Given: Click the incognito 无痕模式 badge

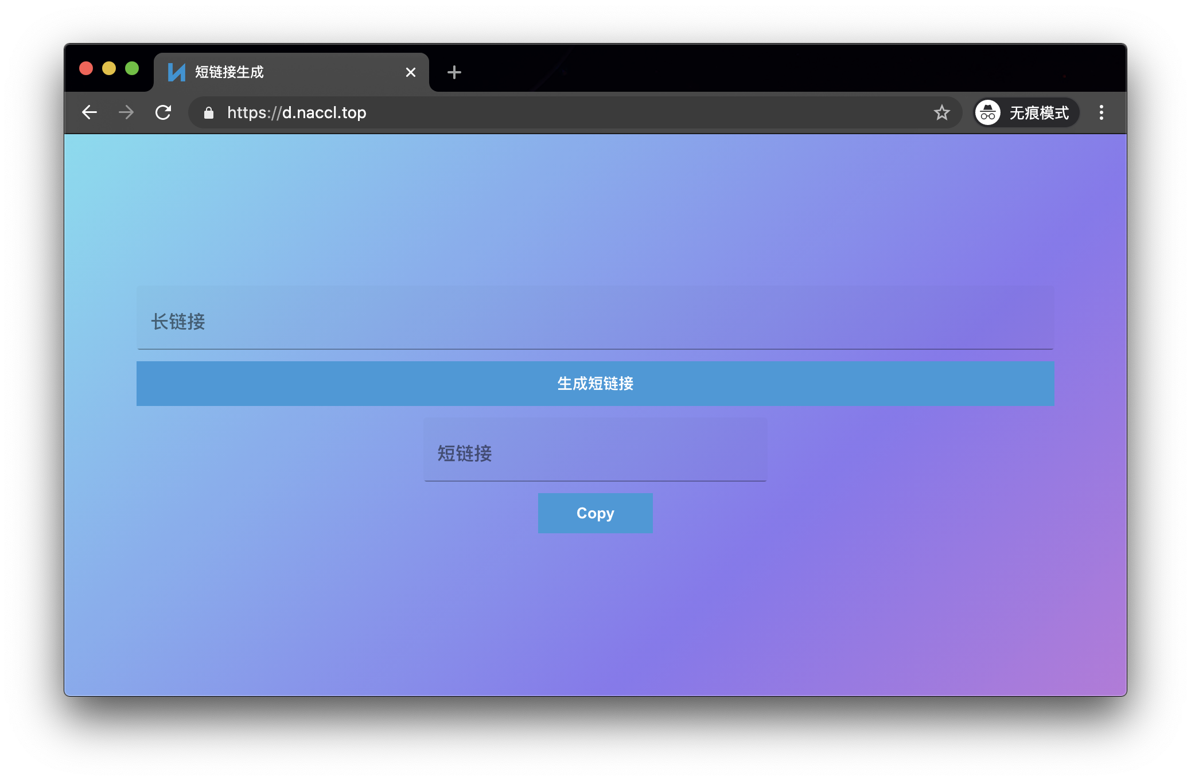Looking at the screenshot, I should click(x=1026, y=112).
